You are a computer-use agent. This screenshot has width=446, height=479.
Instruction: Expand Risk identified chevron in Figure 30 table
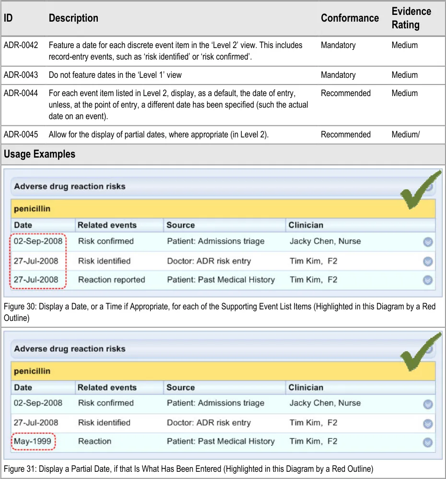coord(428,261)
